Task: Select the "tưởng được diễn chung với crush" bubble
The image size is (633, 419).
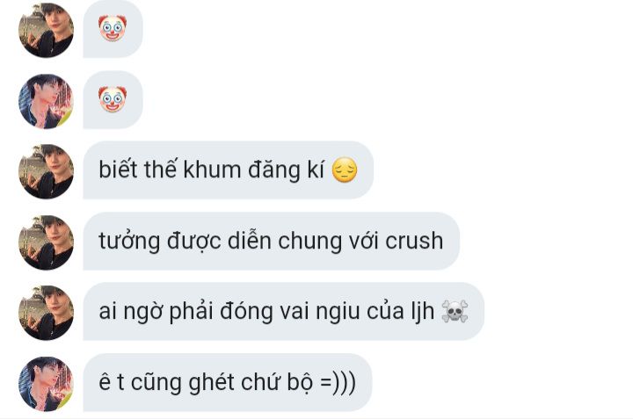Action: (x=272, y=241)
